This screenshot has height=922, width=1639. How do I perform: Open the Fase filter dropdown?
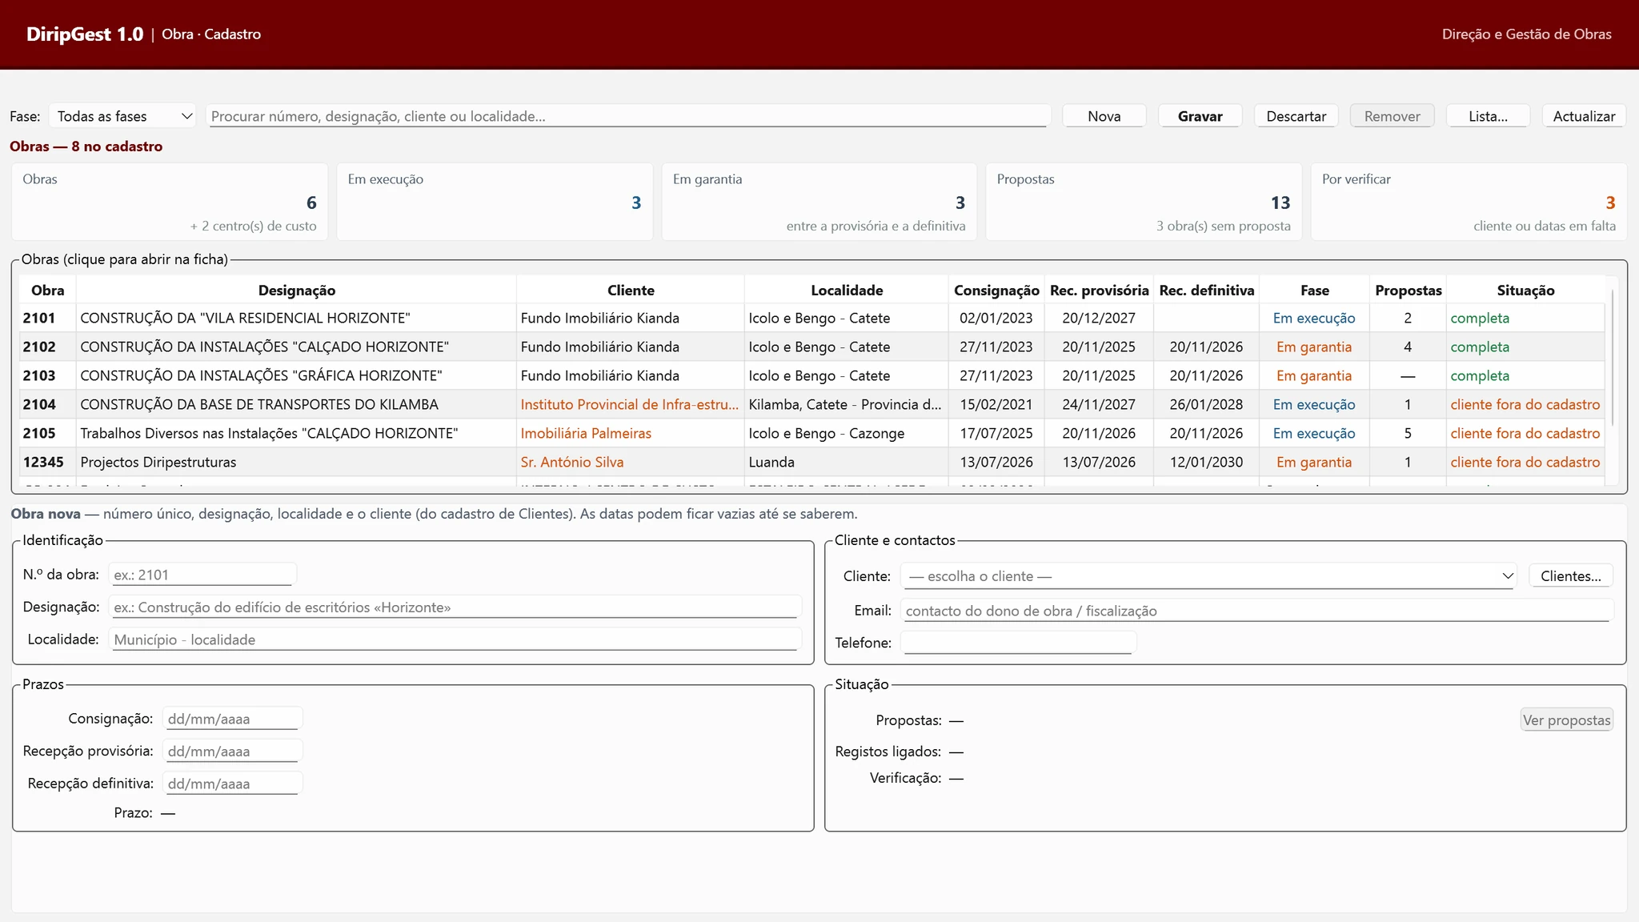122,116
